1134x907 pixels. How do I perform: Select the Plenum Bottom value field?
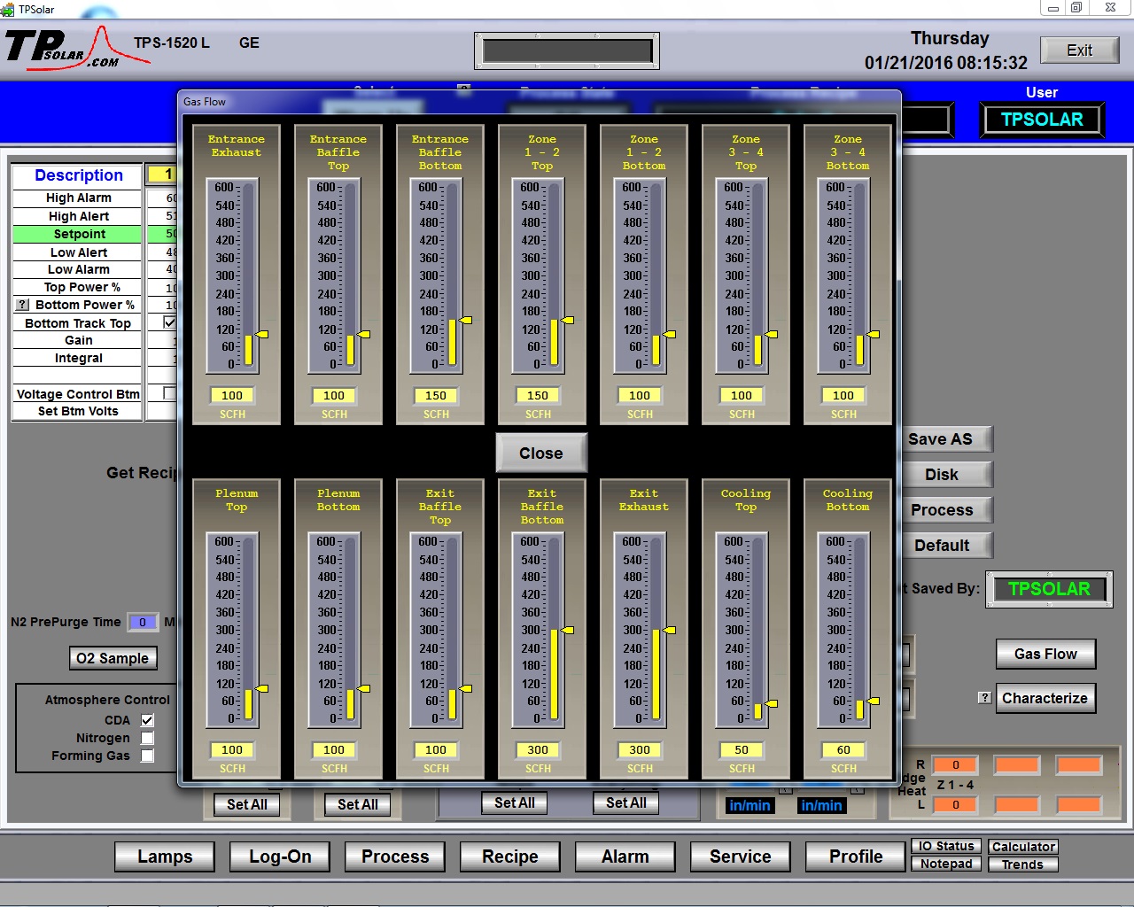334,750
